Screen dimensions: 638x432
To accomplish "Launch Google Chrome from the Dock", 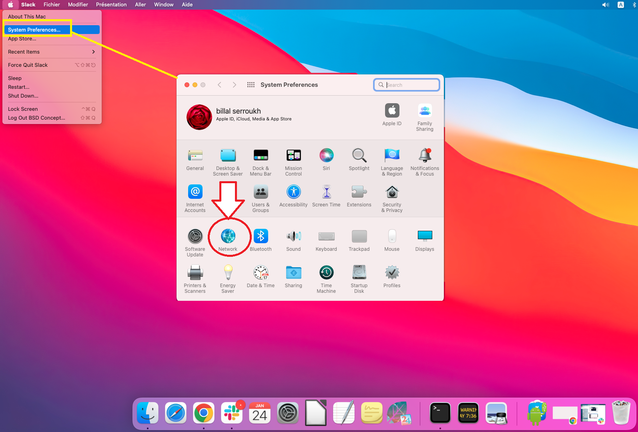I will 204,413.
